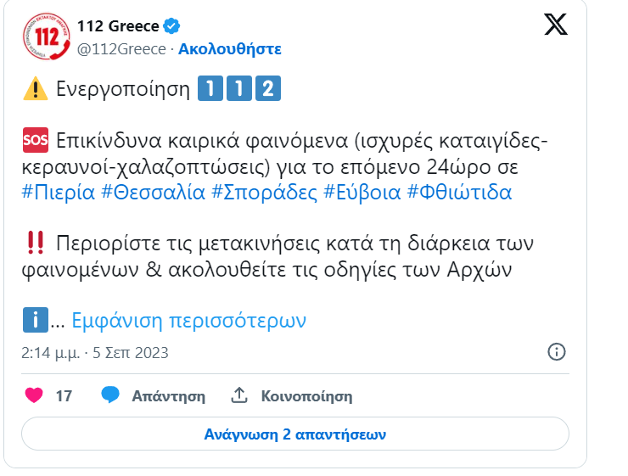Open the 112 Greece profile avatar
Image resolution: width=628 pixels, height=476 pixels.
(x=47, y=36)
